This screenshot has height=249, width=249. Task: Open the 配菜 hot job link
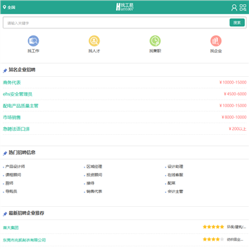(x=172, y=183)
